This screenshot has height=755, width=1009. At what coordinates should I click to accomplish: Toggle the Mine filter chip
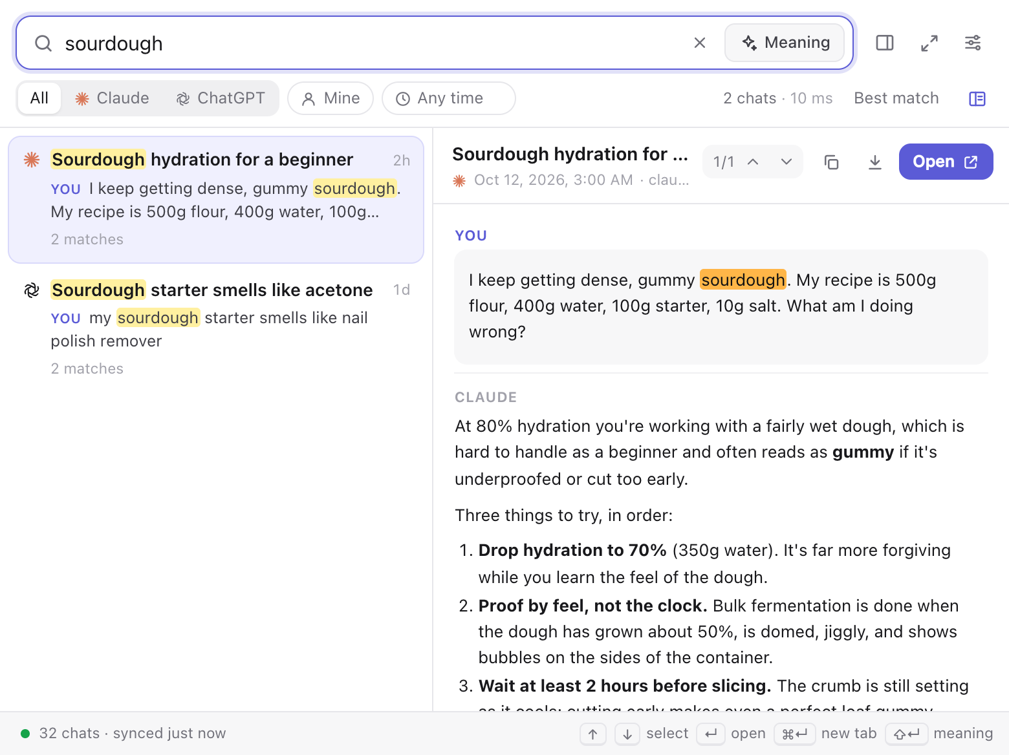click(331, 98)
